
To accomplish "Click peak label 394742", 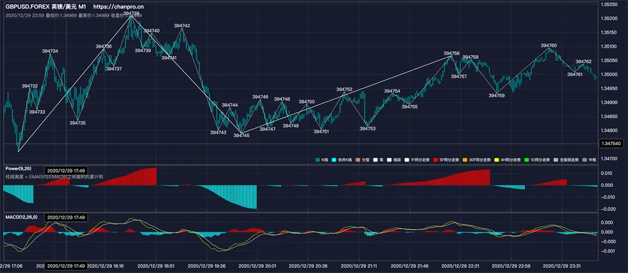I will click(x=182, y=26).
